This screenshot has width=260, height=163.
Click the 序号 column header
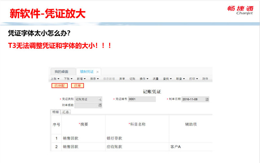pos(56,125)
